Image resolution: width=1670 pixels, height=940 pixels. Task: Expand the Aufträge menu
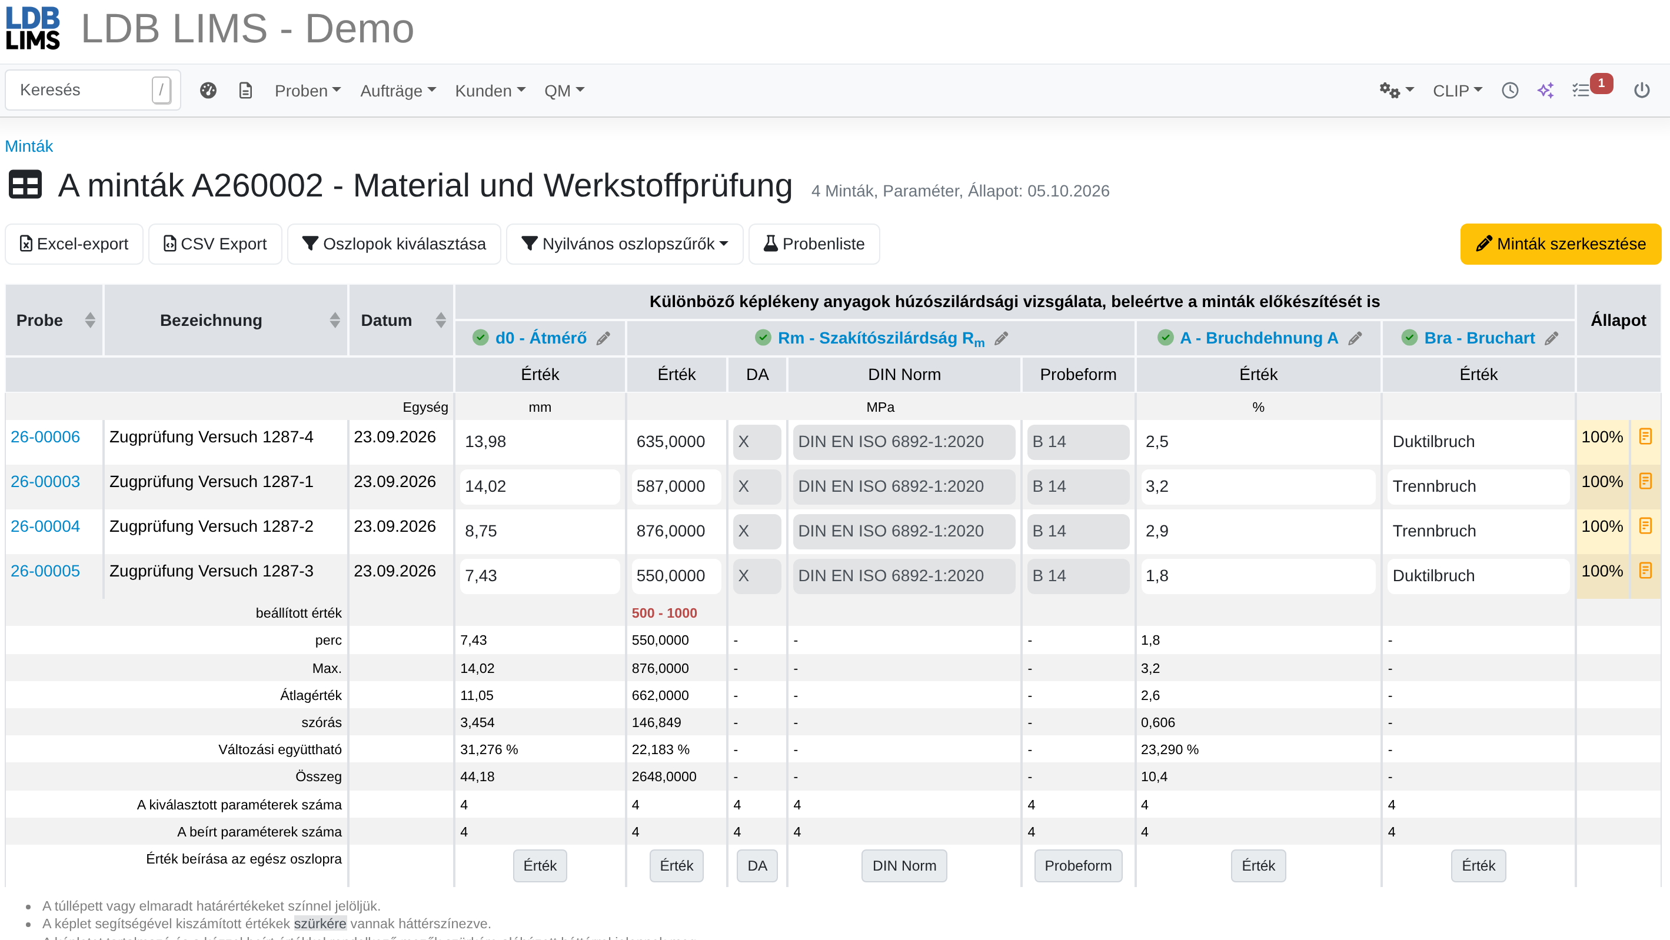pos(398,91)
